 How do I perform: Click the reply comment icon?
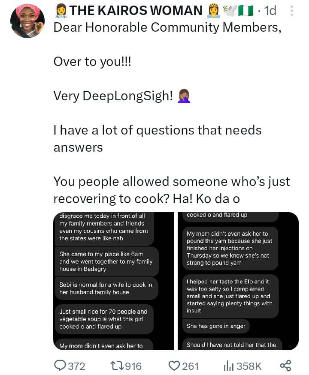point(59,366)
